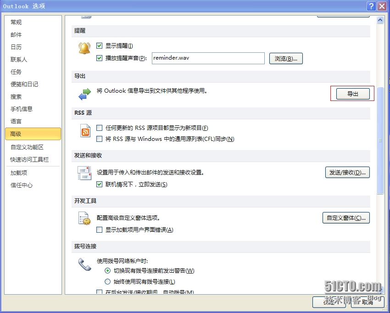
Task: Click the 拨号连接 section header text
Action: click(85, 246)
